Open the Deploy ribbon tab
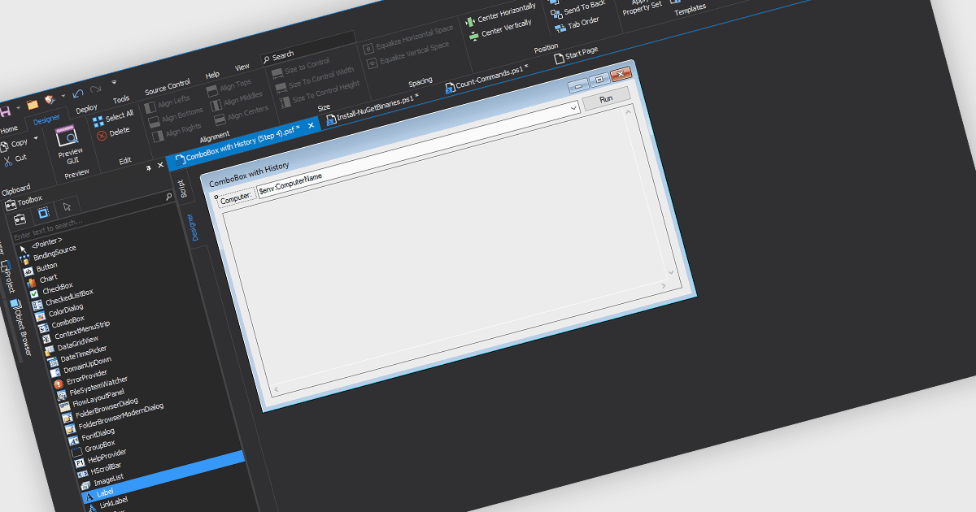The image size is (976, 512). click(86, 108)
